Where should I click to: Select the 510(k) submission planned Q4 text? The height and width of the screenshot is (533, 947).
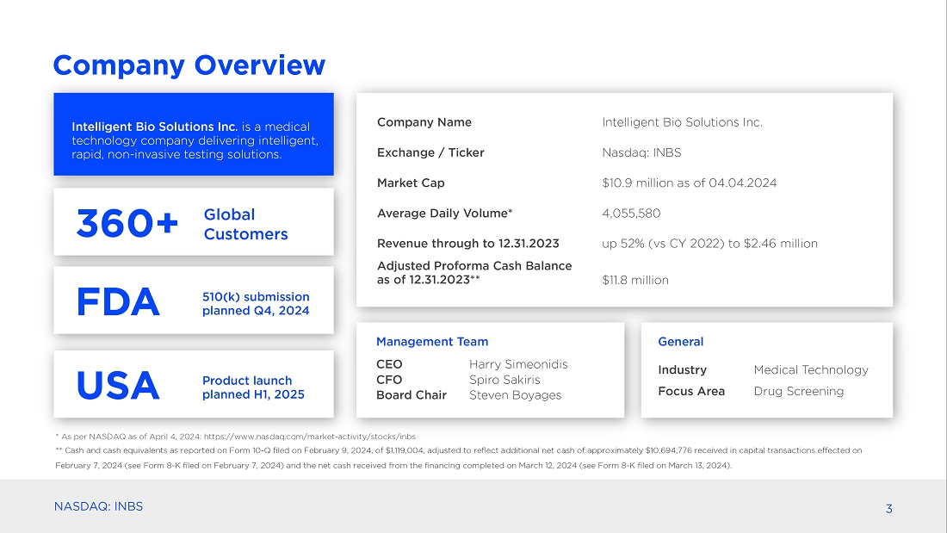[256, 303]
